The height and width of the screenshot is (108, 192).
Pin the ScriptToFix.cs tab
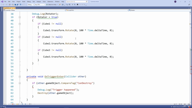coord(13,8)
